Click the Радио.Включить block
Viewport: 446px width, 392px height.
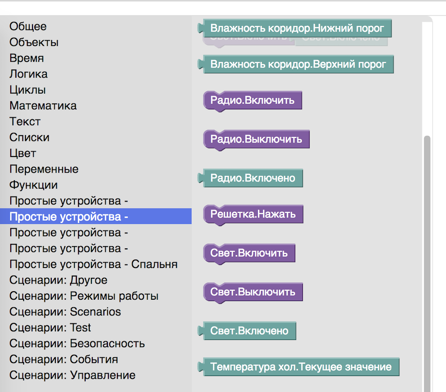[252, 100]
